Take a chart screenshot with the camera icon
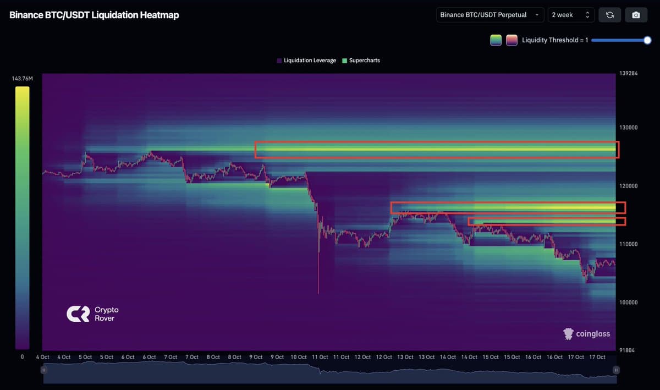Viewport: 660px width, 390px height. [x=636, y=15]
